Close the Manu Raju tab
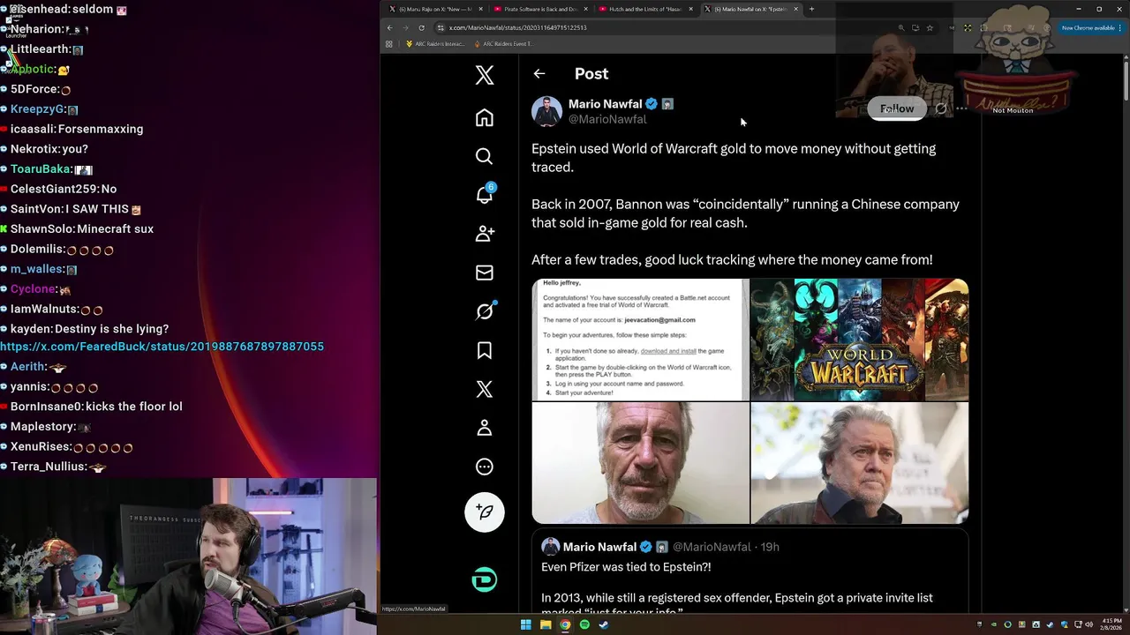Image resolution: width=1130 pixels, height=635 pixels. tap(480, 9)
